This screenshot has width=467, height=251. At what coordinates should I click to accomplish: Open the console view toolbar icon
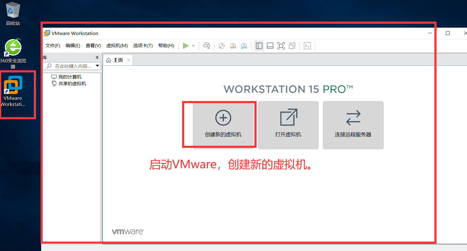click(307, 46)
